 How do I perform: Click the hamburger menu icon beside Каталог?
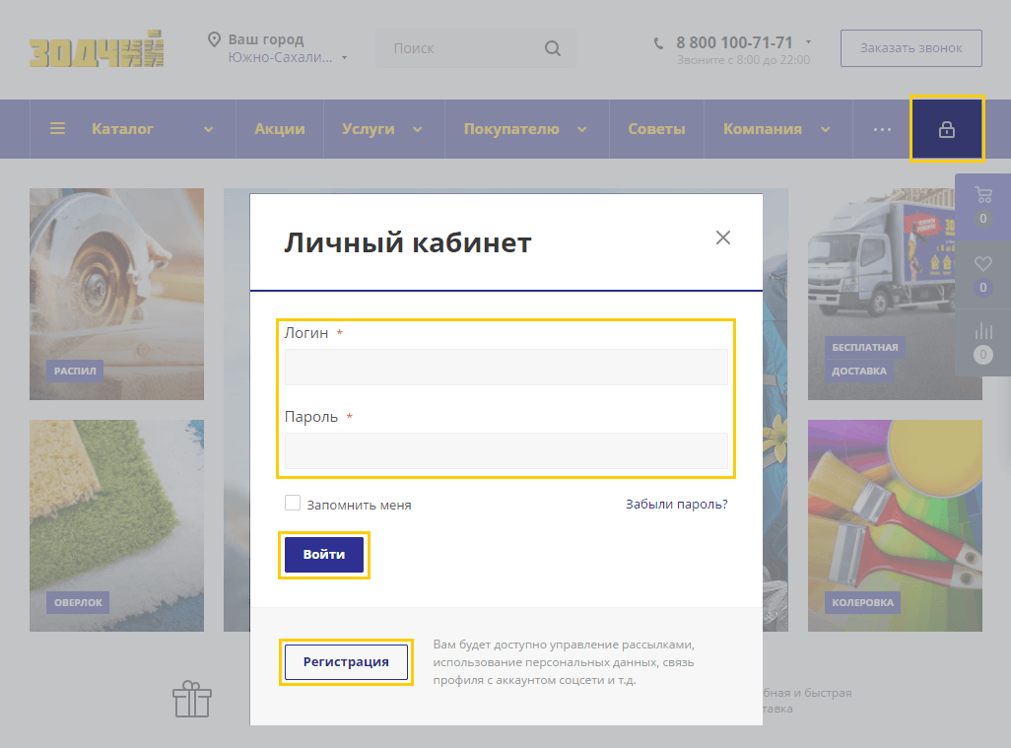58,129
